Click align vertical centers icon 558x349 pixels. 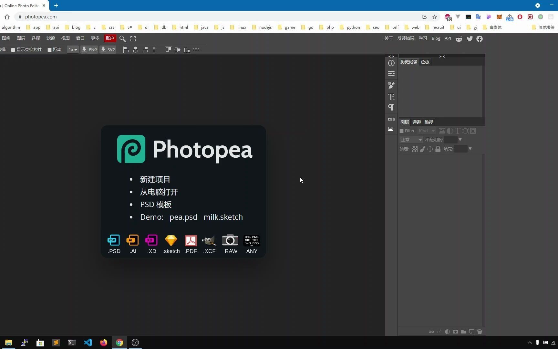click(x=178, y=50)
